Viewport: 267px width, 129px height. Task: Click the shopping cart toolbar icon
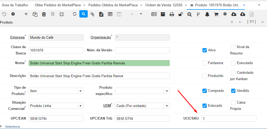216,14
